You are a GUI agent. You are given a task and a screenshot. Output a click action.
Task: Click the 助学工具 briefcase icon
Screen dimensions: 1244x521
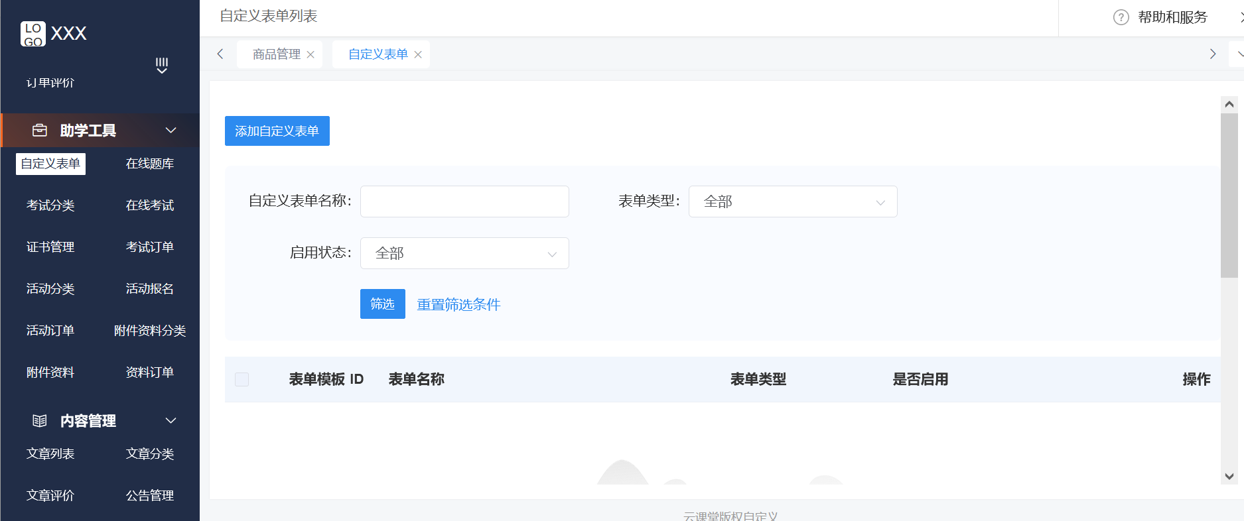[x=40, y=131]
